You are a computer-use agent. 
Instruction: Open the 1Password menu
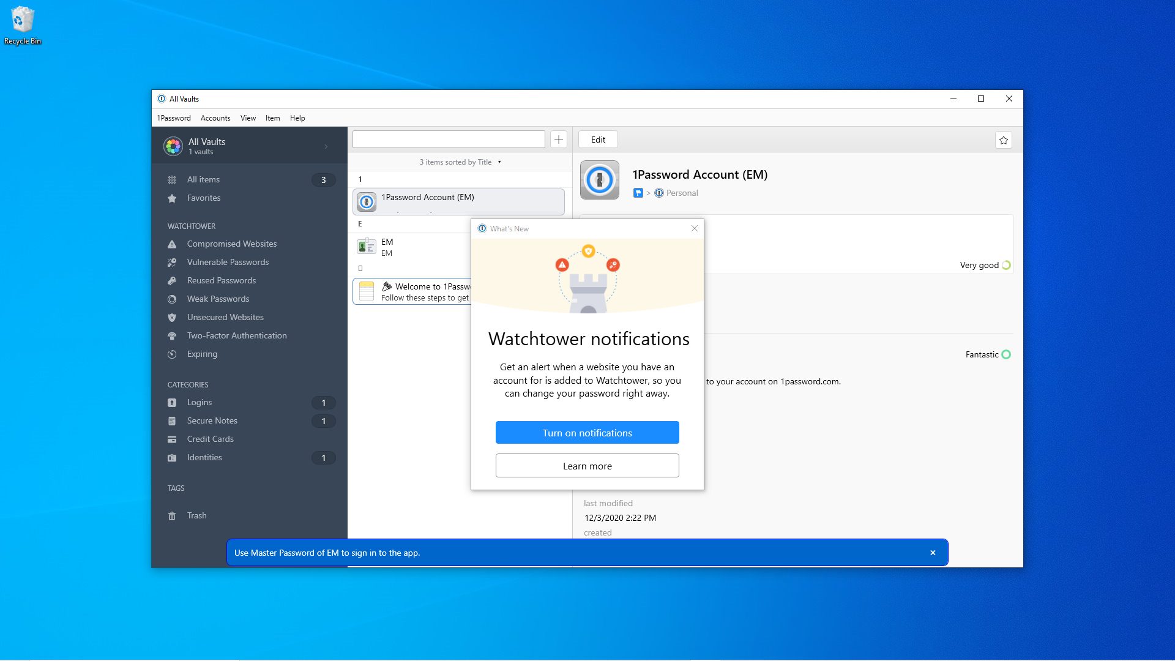pos(174,118)
